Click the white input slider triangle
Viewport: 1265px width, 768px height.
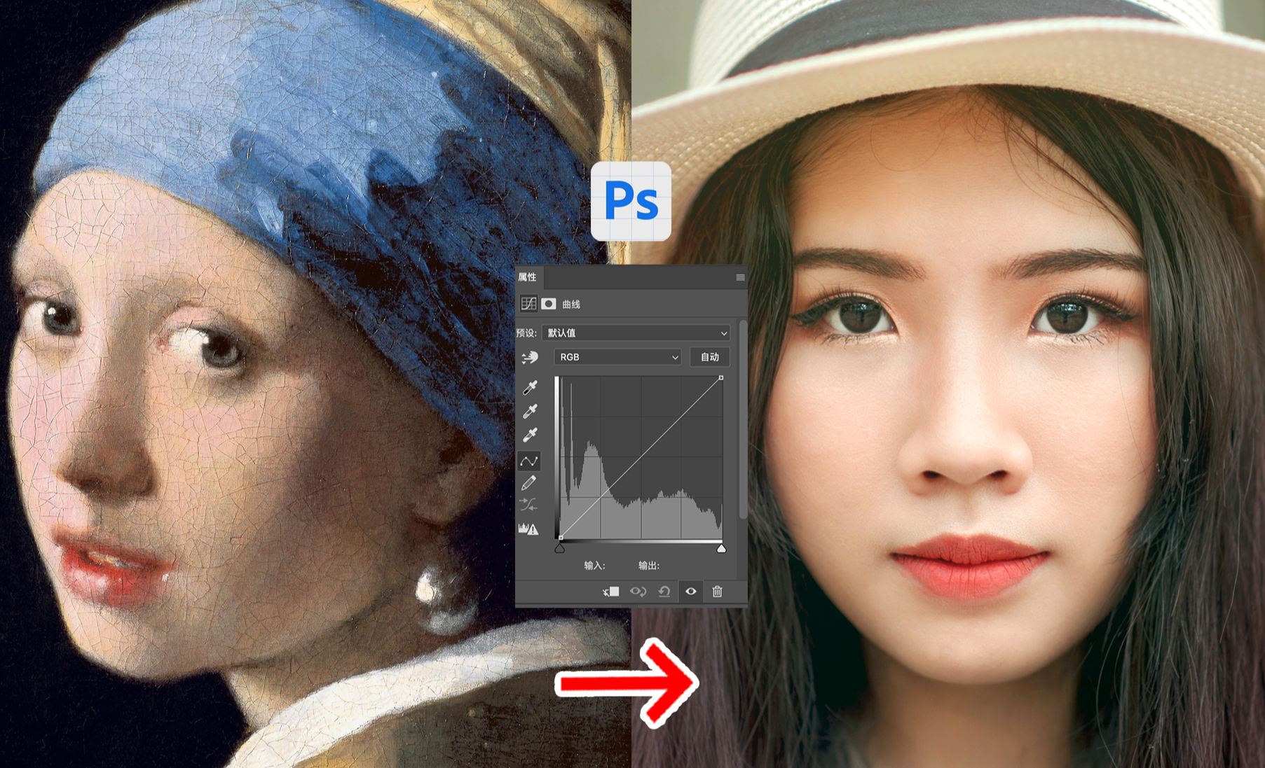[721, 548]
